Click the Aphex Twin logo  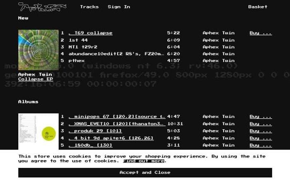(42, 7)
